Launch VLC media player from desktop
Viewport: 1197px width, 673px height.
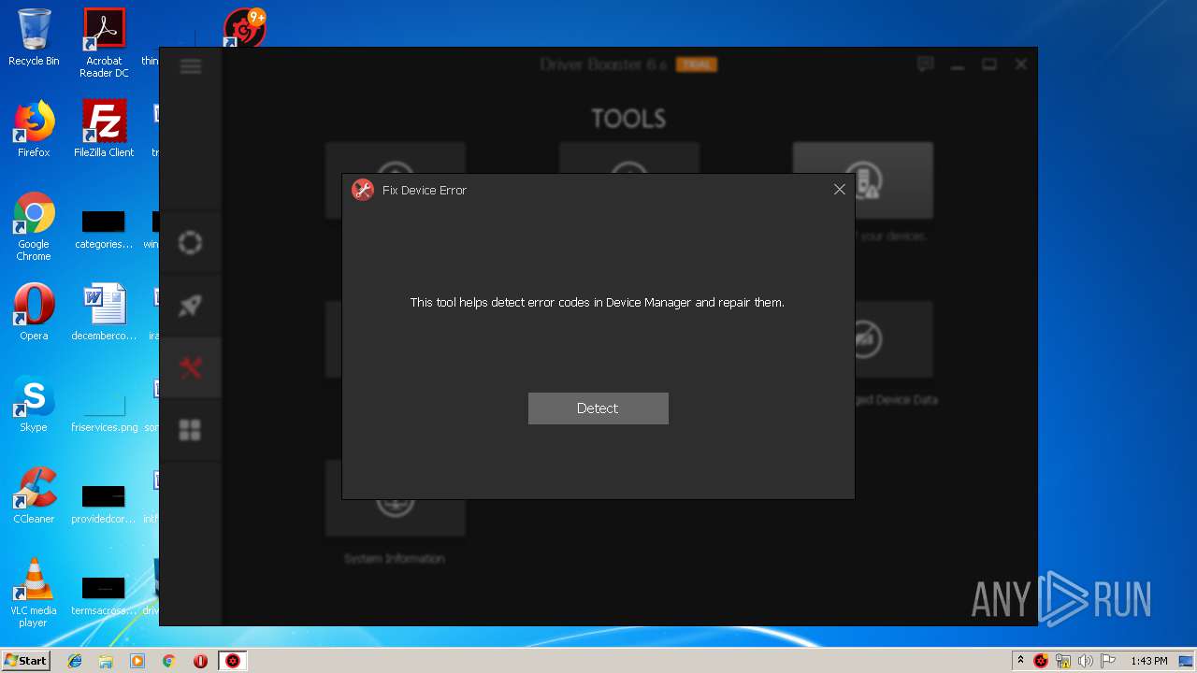point(34,593)
